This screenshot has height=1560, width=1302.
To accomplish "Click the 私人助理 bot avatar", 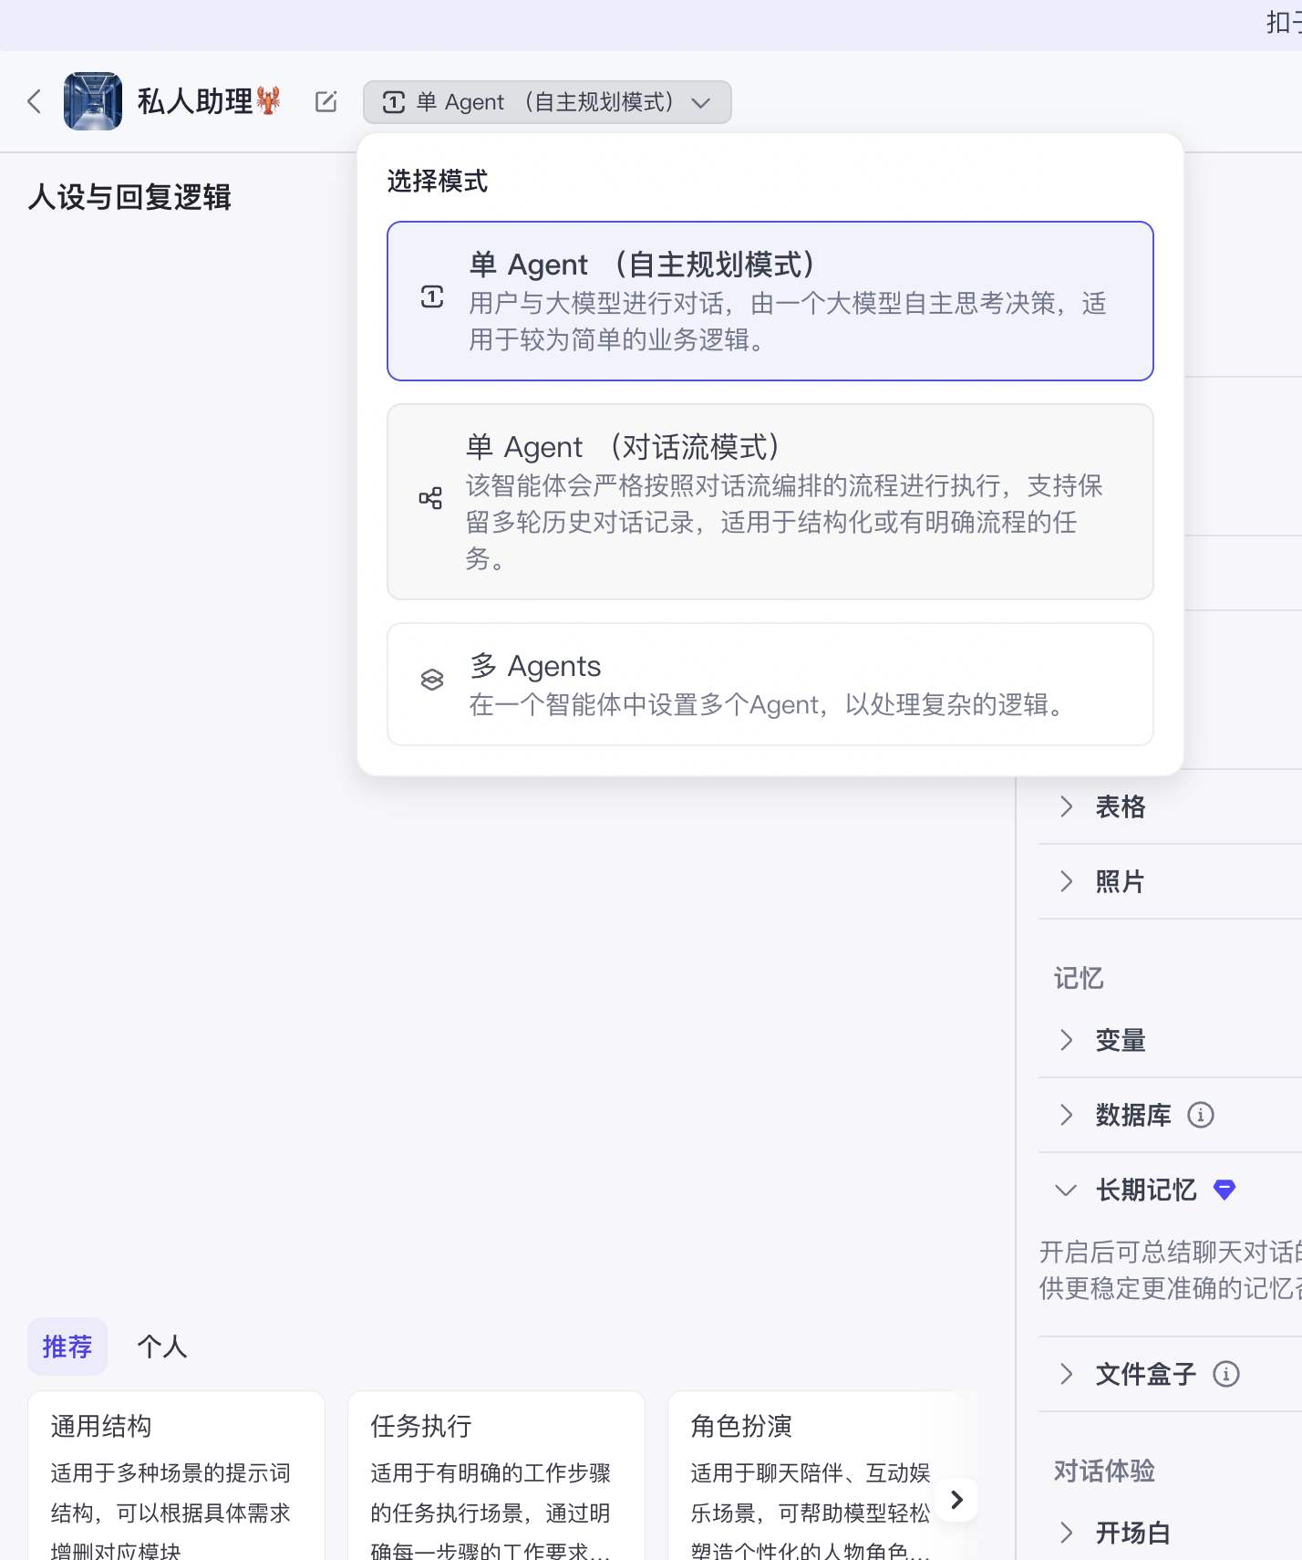I will coord(92,101).
